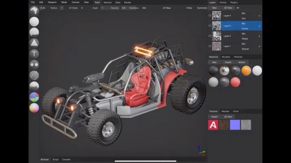Select the Blur tool
The image size is (291, 163).
click(34, 75)
